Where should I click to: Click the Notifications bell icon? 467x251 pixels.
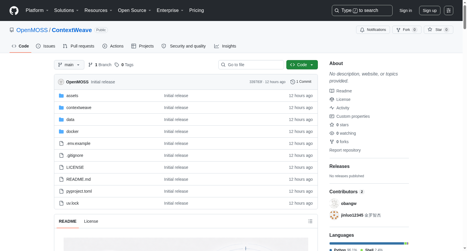(x=362, y=30)
